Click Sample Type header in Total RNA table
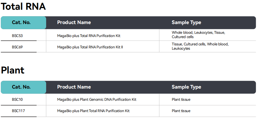Screen dimensions: 261x121 point(186,22)
